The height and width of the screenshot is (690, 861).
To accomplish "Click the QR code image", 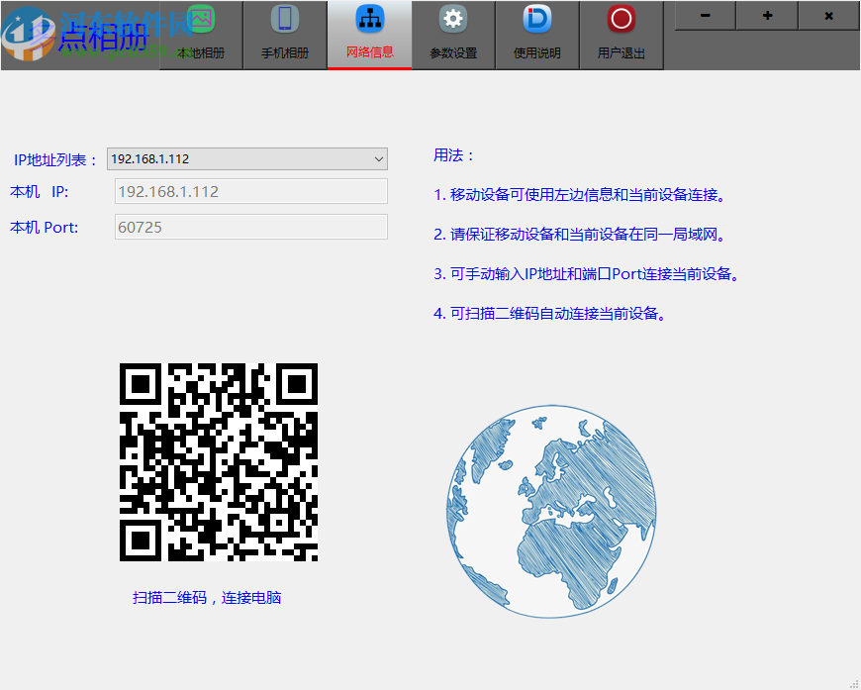I will 219,462.
